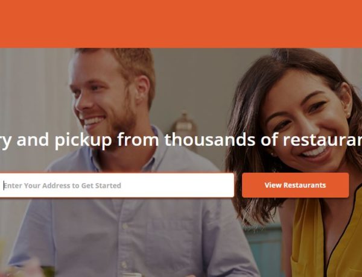Click the partially visible word 'restaurants' in the headline
The image size is (362, 277).
323,140
